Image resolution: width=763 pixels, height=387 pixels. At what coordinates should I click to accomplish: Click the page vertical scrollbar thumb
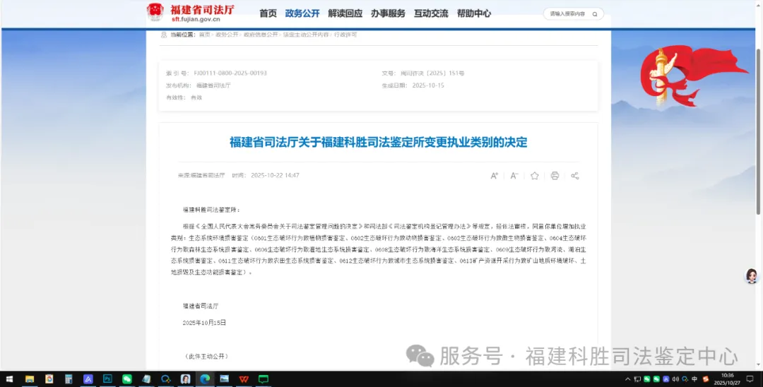click(x=758, y=131)
